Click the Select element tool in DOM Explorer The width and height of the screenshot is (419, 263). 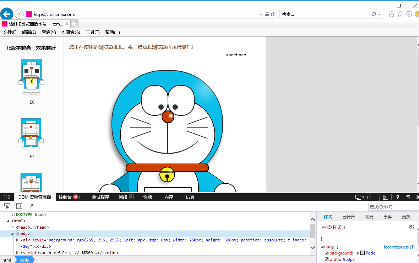pos(7,206)
